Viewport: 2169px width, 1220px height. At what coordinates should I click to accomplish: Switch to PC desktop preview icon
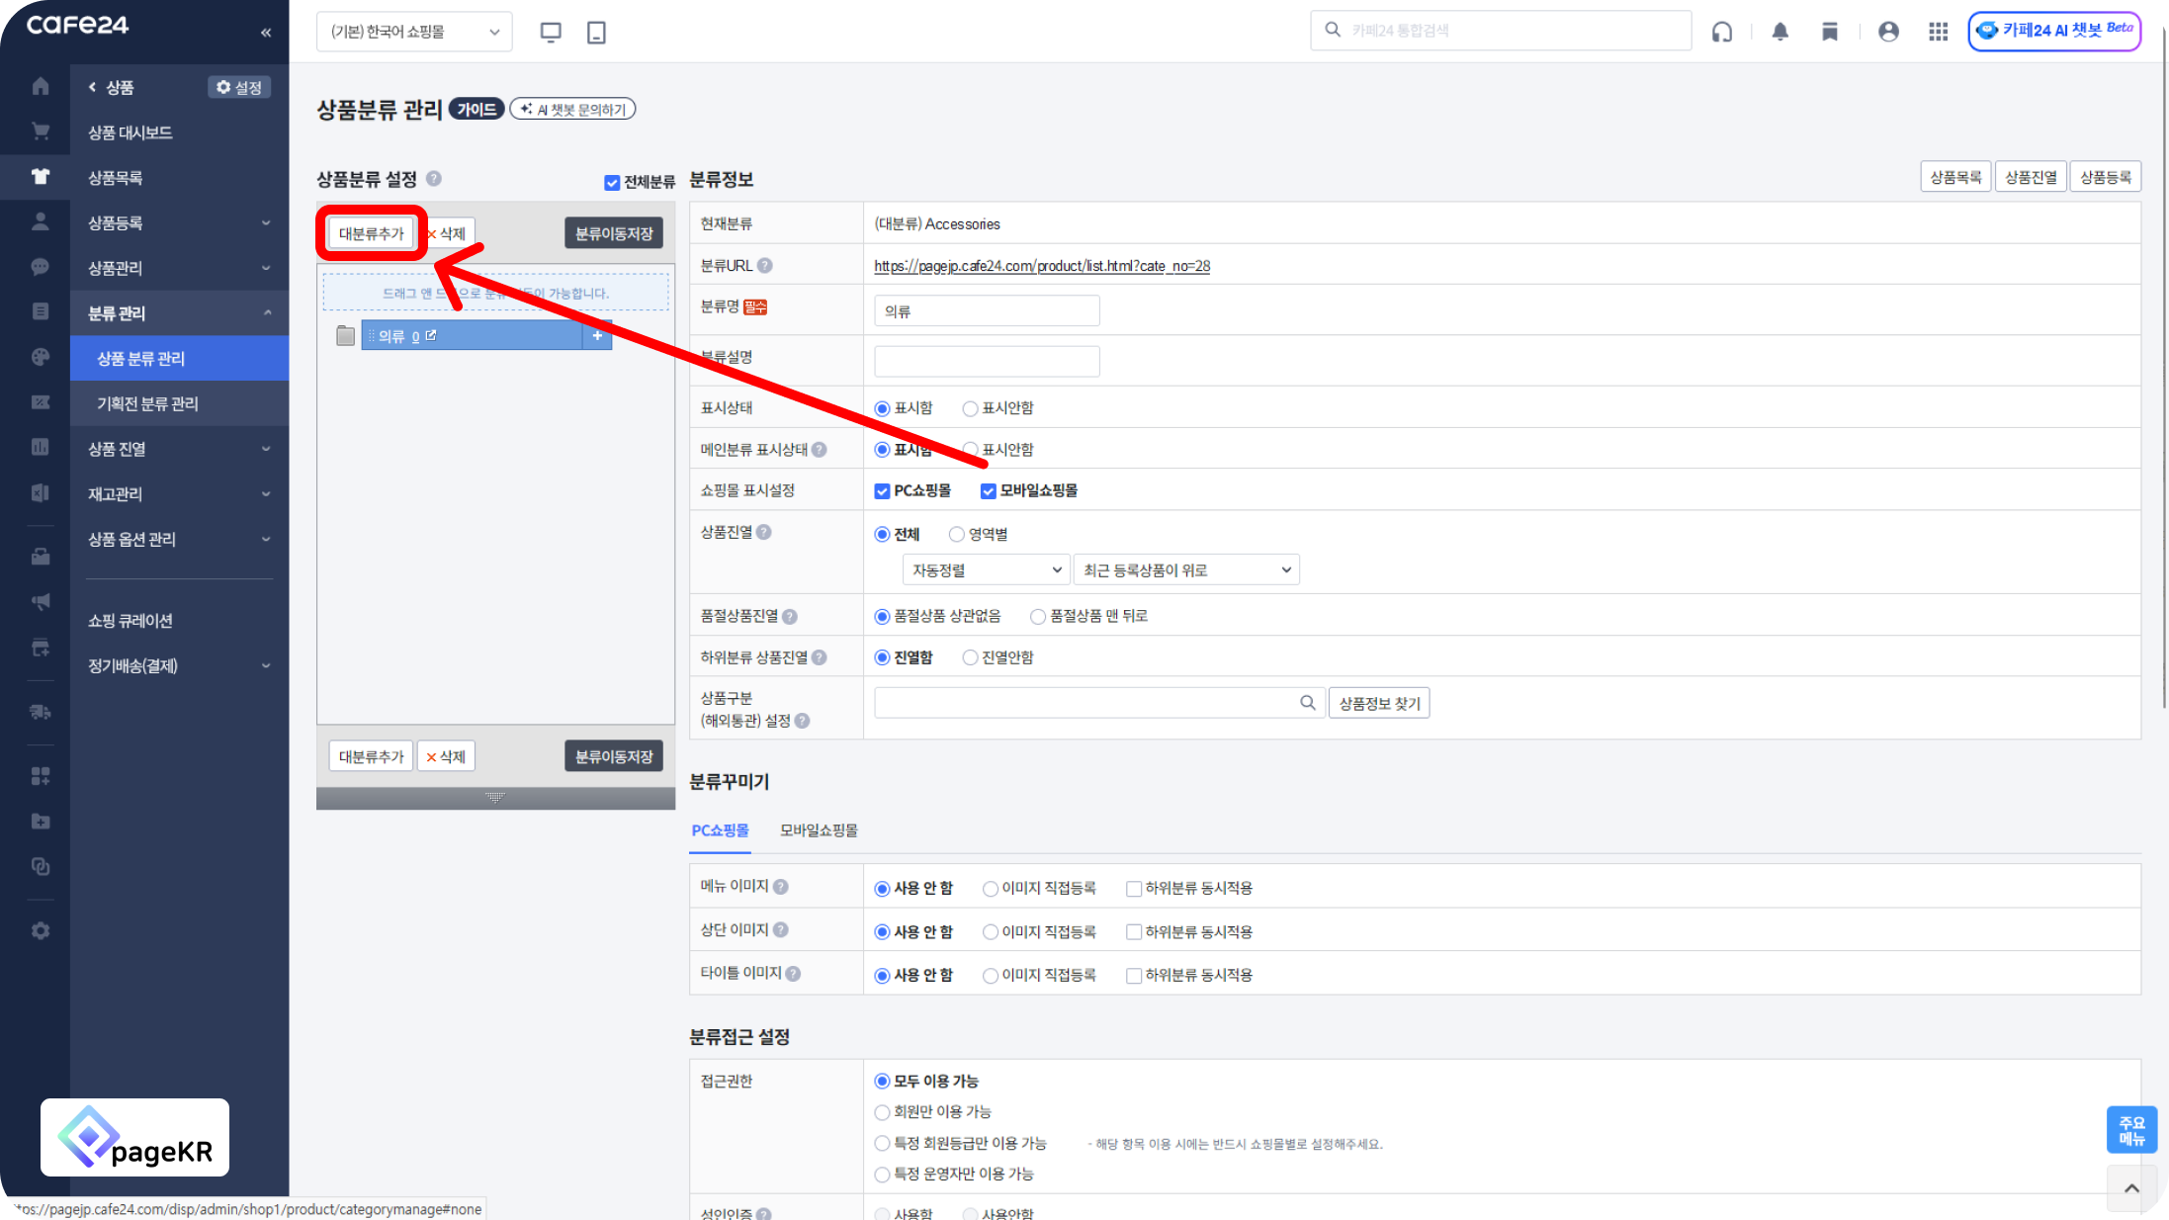point(551,32)
